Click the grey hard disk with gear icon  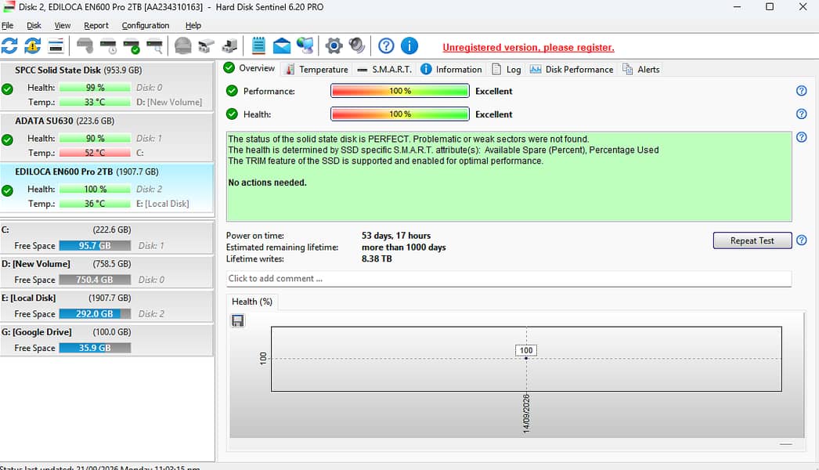tap(85, 46)
